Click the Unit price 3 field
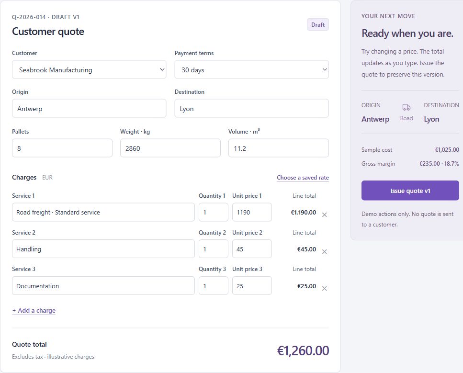463x373 pixels. pos(252,285)
